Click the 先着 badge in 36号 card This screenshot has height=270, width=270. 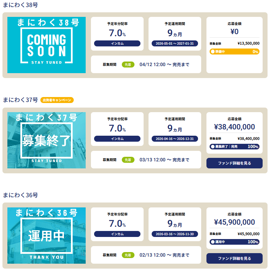(128, 255)
